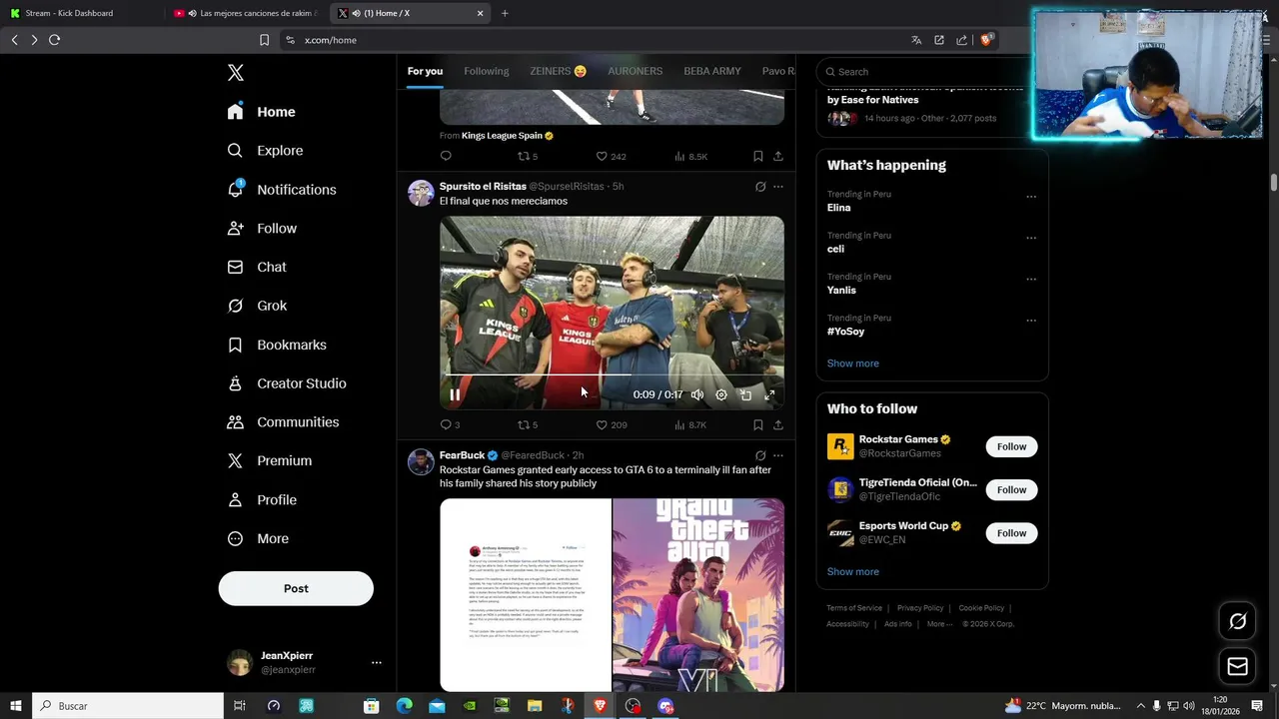Open the Brave Shields icon
The image size is (1279, 719).
point(986,40)
